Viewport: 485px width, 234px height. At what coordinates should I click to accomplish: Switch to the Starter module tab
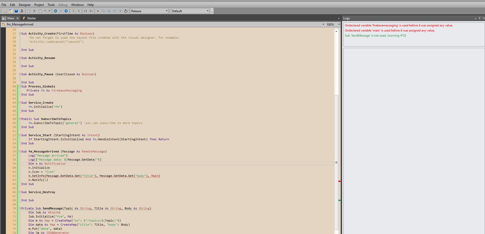pyautogui.click(x=31, y=18)
